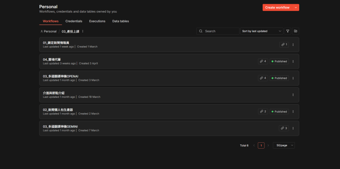Click the filter funnel icon

[x=288, y=31]
